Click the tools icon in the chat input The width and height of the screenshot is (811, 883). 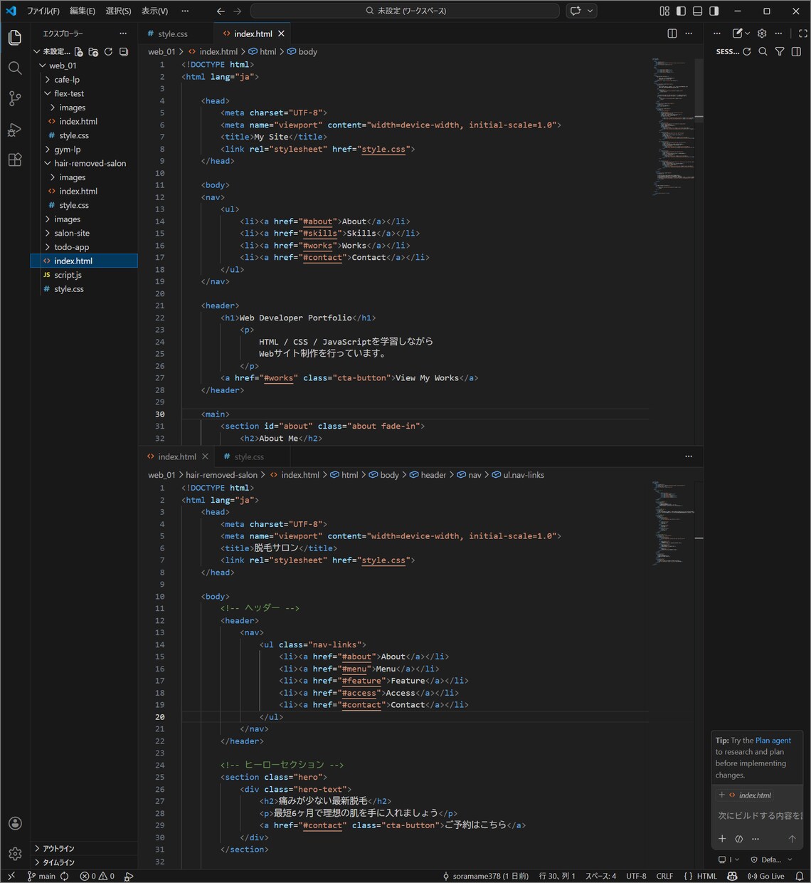(x=738, y=839)
